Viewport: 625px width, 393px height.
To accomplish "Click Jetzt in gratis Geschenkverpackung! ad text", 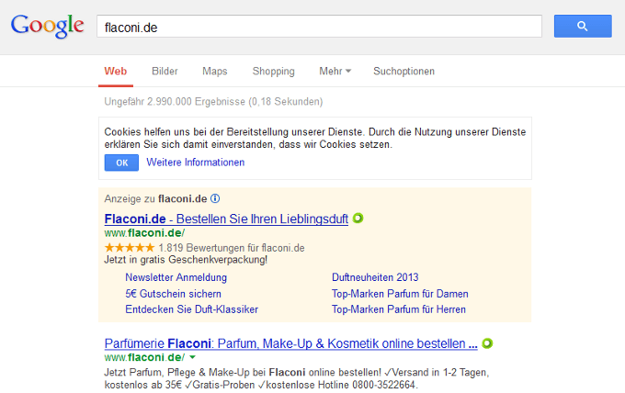I will pos(186,260).
